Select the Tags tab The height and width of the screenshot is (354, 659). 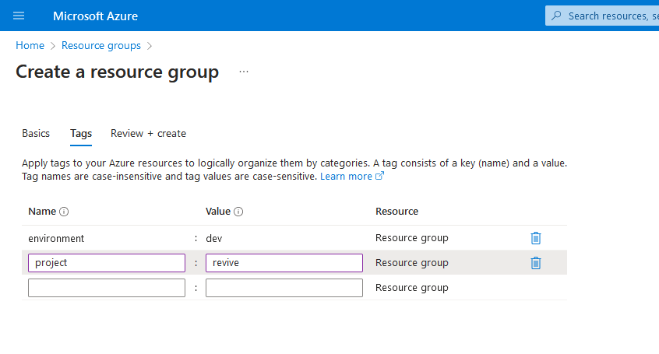tap(81, 134)
